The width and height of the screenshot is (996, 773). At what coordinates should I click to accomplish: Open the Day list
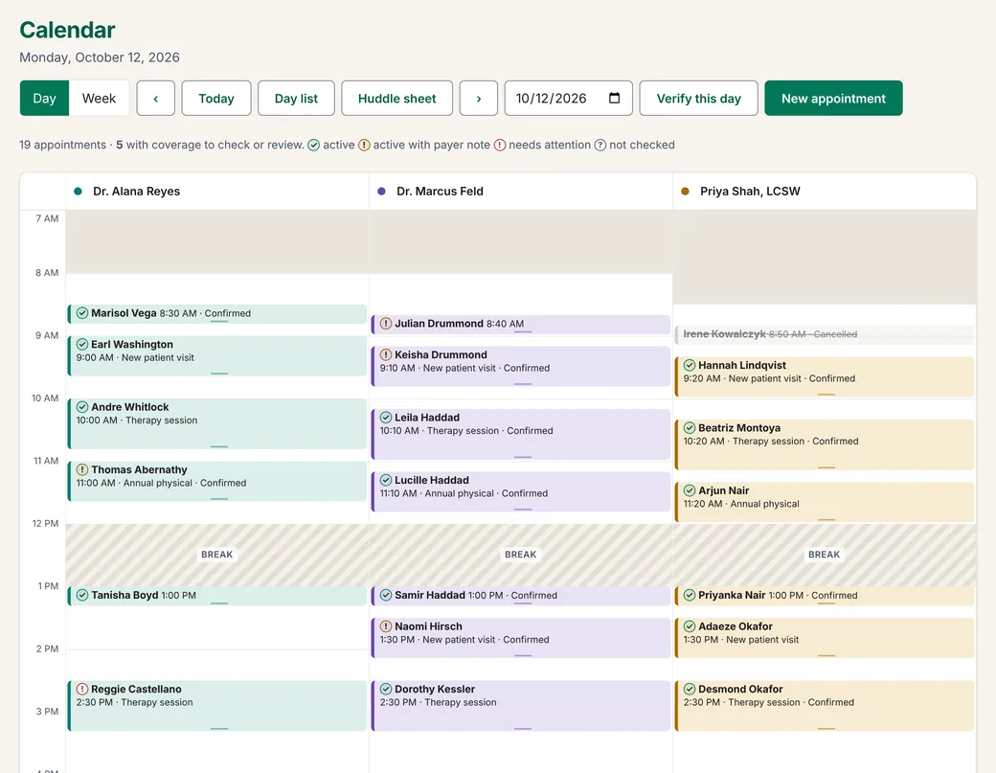coord(296,99)
